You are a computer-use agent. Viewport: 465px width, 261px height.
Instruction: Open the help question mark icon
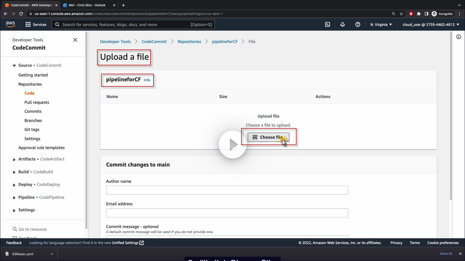(x=358, y=24)
